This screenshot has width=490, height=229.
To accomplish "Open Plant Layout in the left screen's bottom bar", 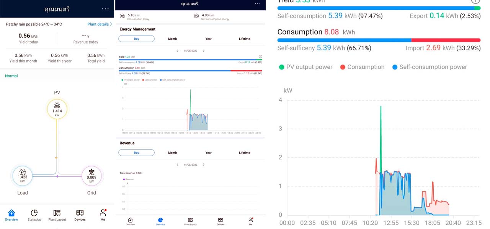I will click(x=57, y=215).
